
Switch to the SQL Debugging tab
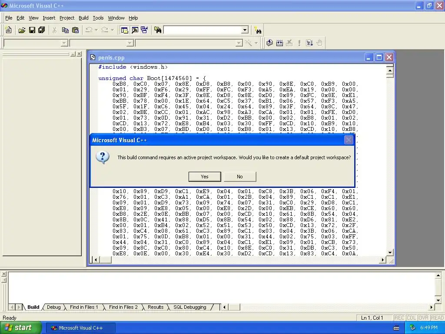point(190,307)
